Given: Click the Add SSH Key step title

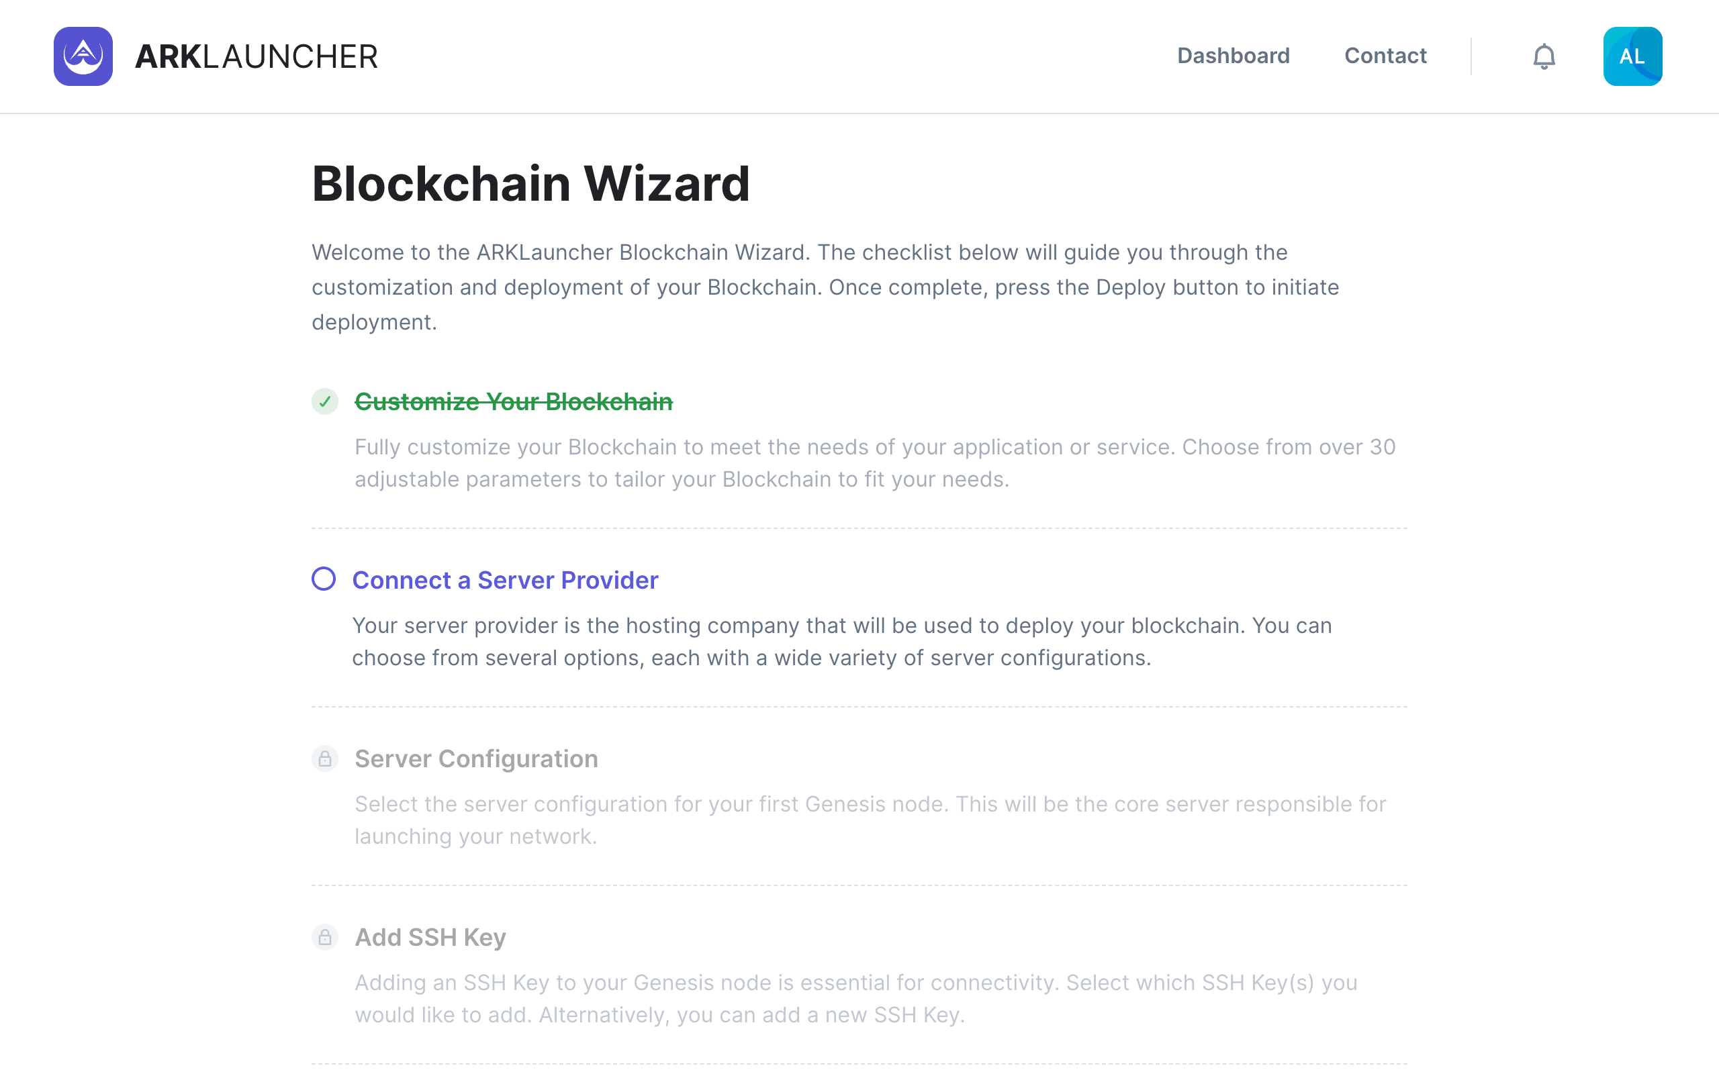Looking at the screenshot, I should pyautogui.click(x=430, y=938).
